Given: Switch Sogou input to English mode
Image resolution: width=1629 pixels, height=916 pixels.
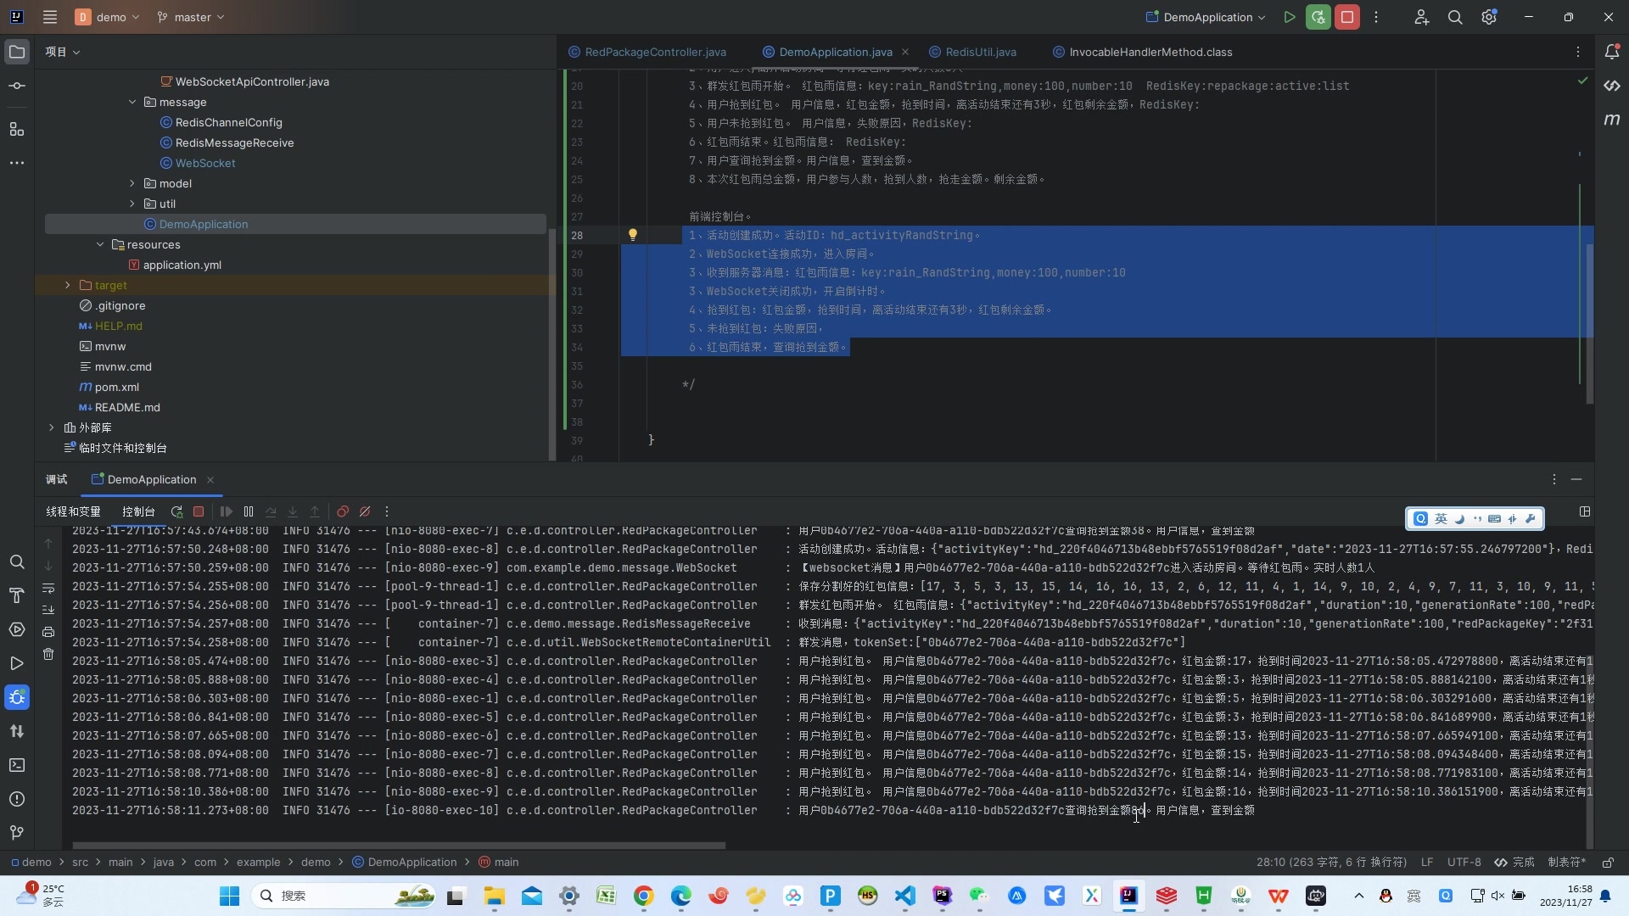Looking at the screenshot, I should tap(1442, 518).
